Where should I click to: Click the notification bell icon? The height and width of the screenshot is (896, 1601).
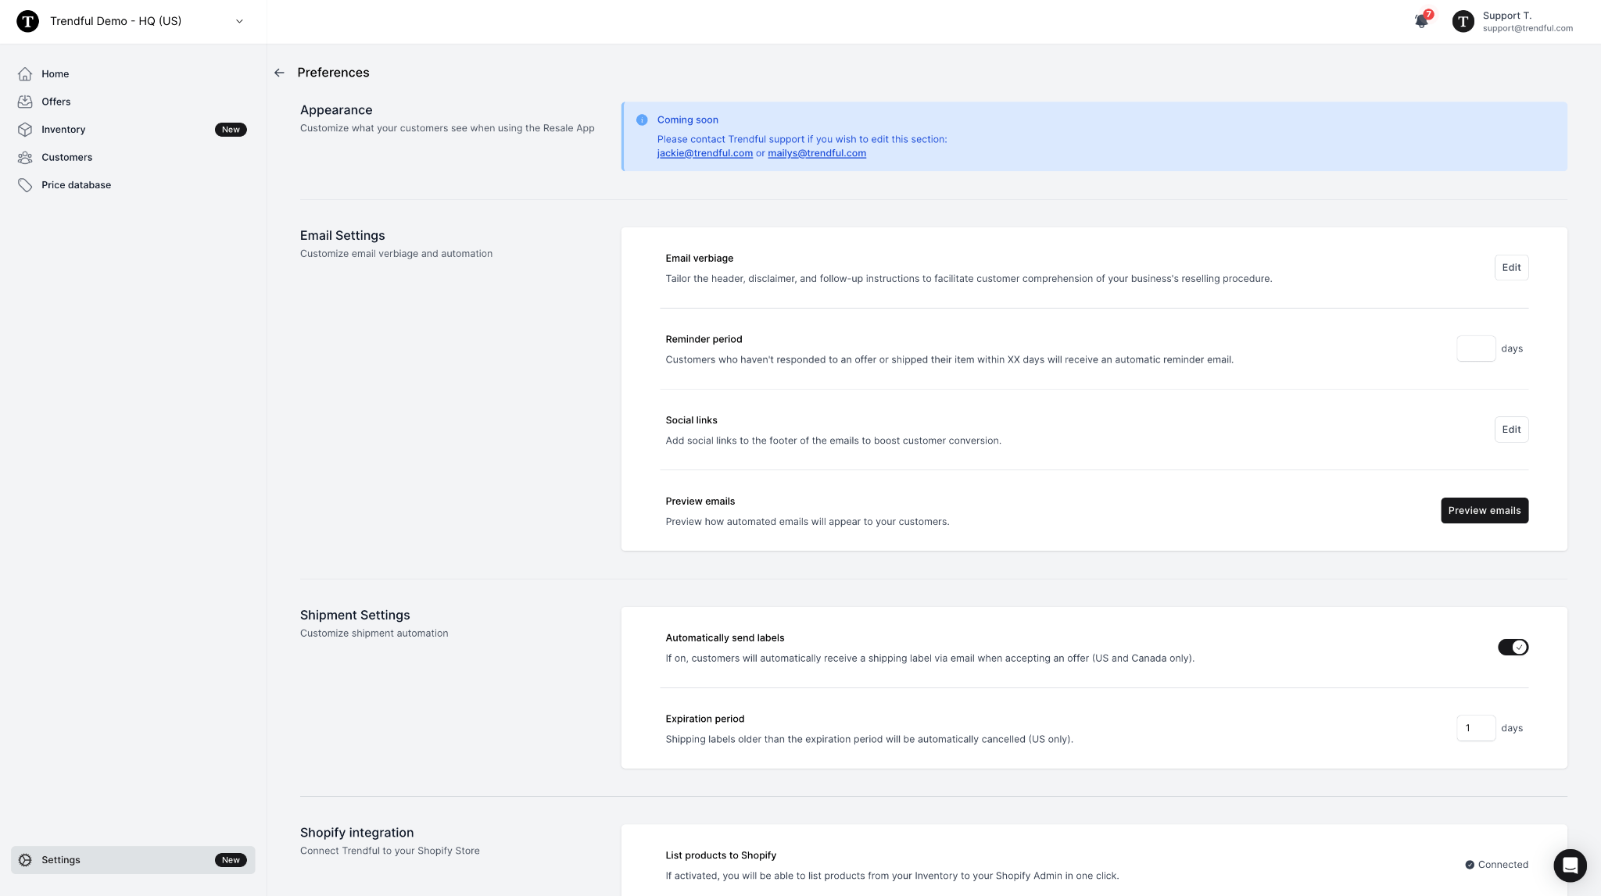pos(1421,21)
